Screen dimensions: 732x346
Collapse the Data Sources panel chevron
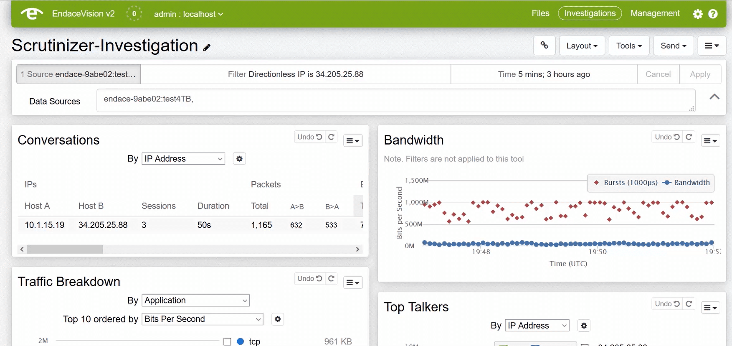(714, 97)
